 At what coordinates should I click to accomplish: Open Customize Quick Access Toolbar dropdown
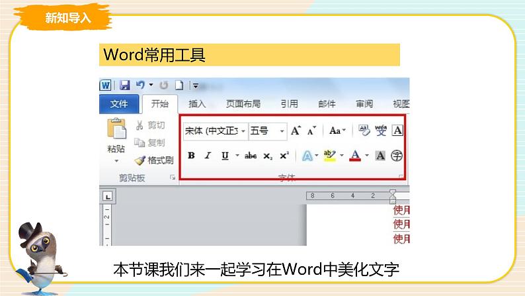196,86
